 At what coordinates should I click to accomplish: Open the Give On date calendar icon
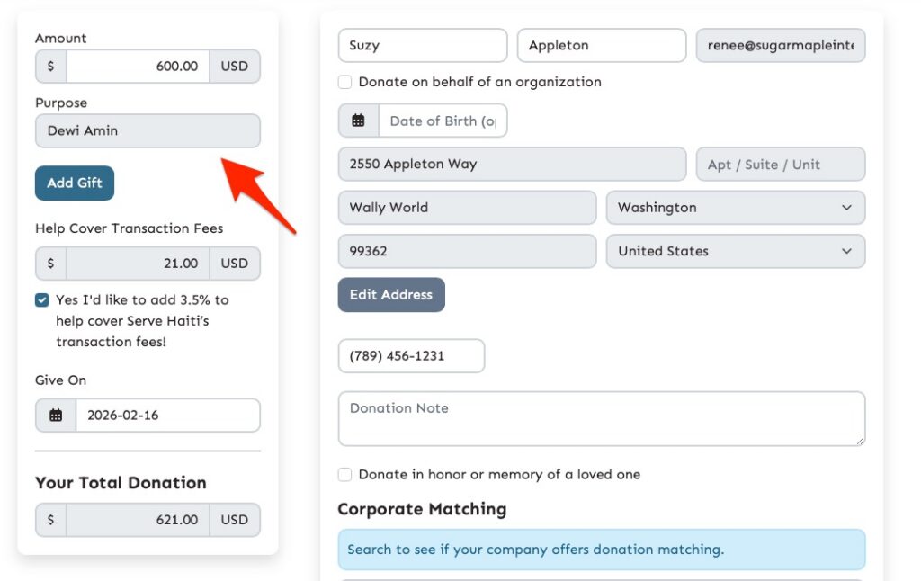(x=57, y=415)
